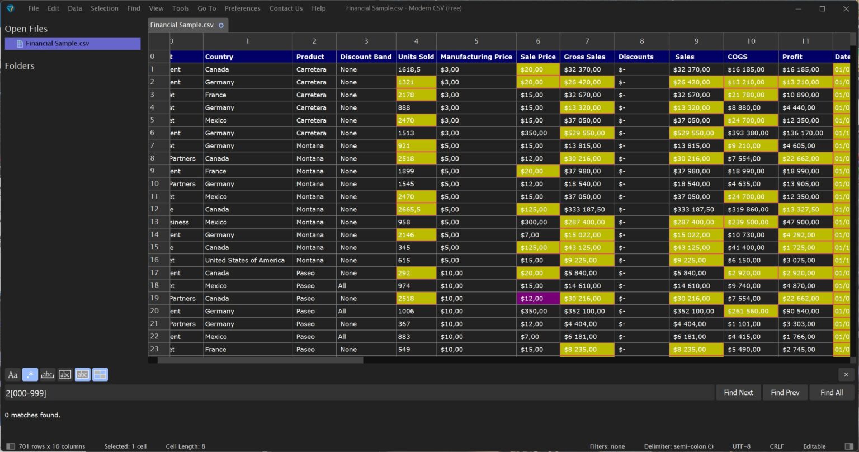Open the Data menu
Image resolution: width=859 pixels, height=452 pixels.
(75, 8)
